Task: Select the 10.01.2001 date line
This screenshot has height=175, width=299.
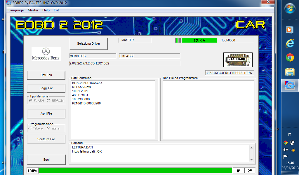Action: pos(80,91)
